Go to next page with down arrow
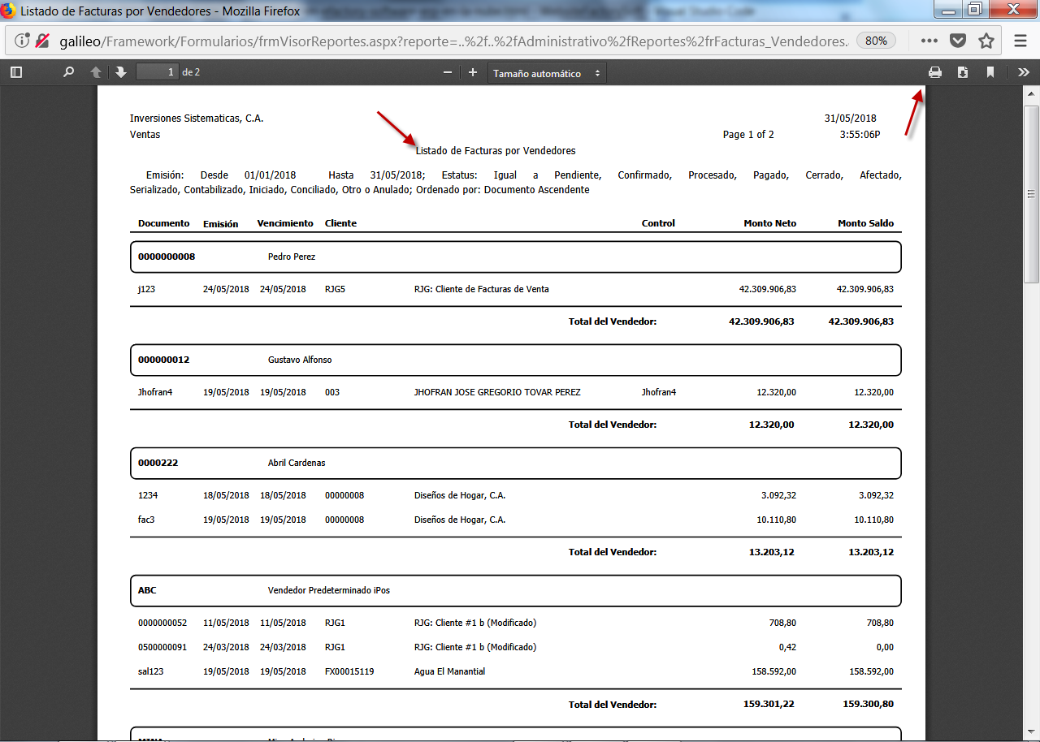 point(121,72)
